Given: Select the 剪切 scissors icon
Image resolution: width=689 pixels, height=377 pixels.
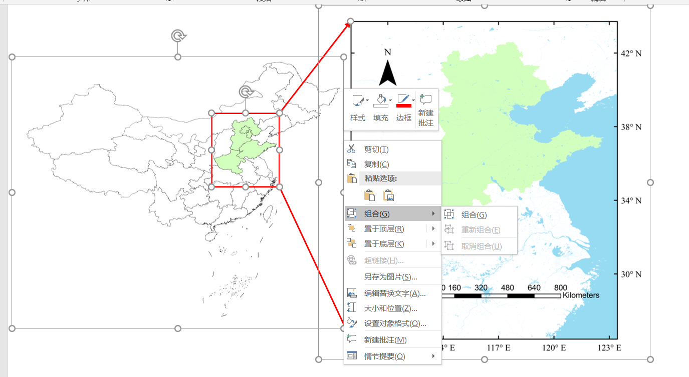Looking at the screenshot, I should tap(351, 148).
